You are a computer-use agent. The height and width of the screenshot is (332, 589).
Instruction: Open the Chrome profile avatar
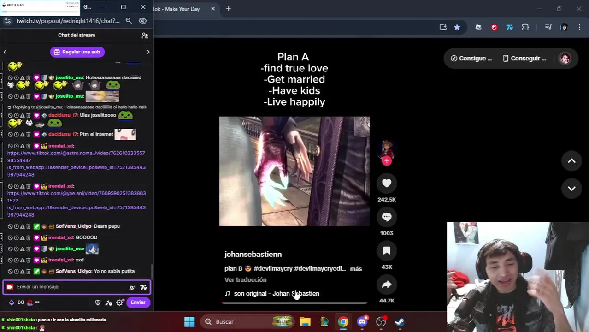pyautogui.click(x=564, y=27)
